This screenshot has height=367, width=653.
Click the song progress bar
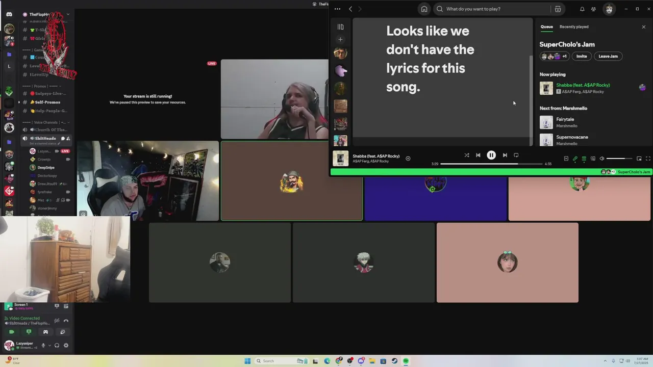(x=491, y=164)
